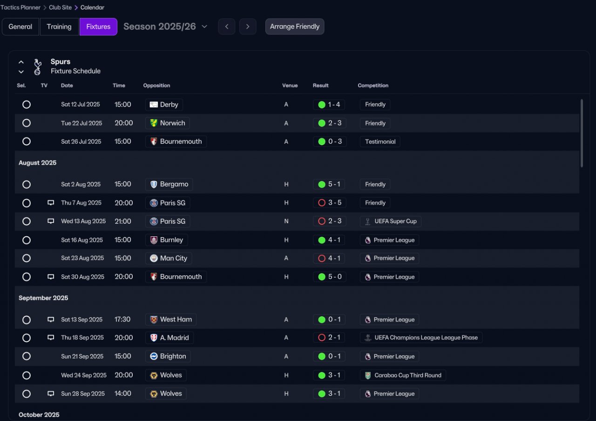Click the UEFA Super Cup trophy icon
Viewport: 596px width, 421px height.
point(368,221)
